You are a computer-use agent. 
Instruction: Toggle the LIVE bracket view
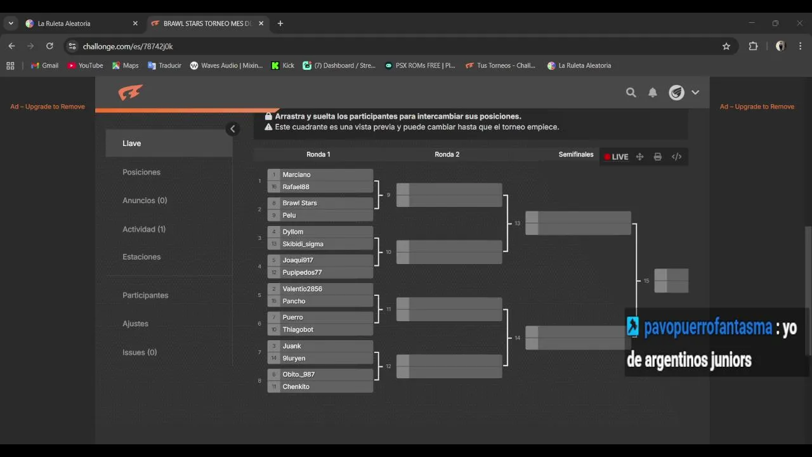616,157
